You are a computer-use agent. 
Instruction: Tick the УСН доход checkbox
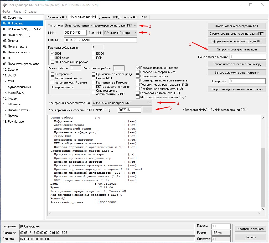pyautogui.click(x=53, y=58)
